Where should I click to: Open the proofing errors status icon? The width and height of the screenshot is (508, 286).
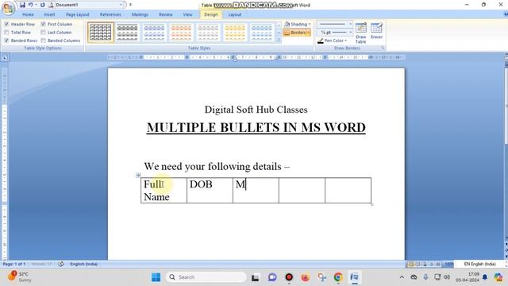(x=60, y=265)
